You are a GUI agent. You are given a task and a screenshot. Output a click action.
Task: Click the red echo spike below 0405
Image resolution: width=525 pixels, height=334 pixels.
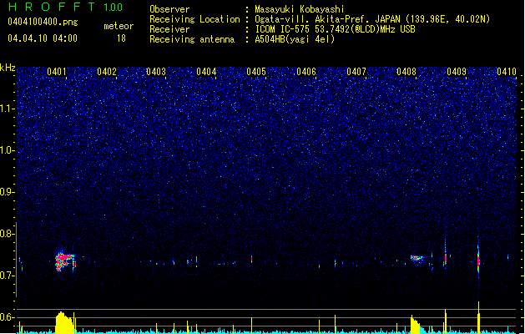click(x=252, y=260)
